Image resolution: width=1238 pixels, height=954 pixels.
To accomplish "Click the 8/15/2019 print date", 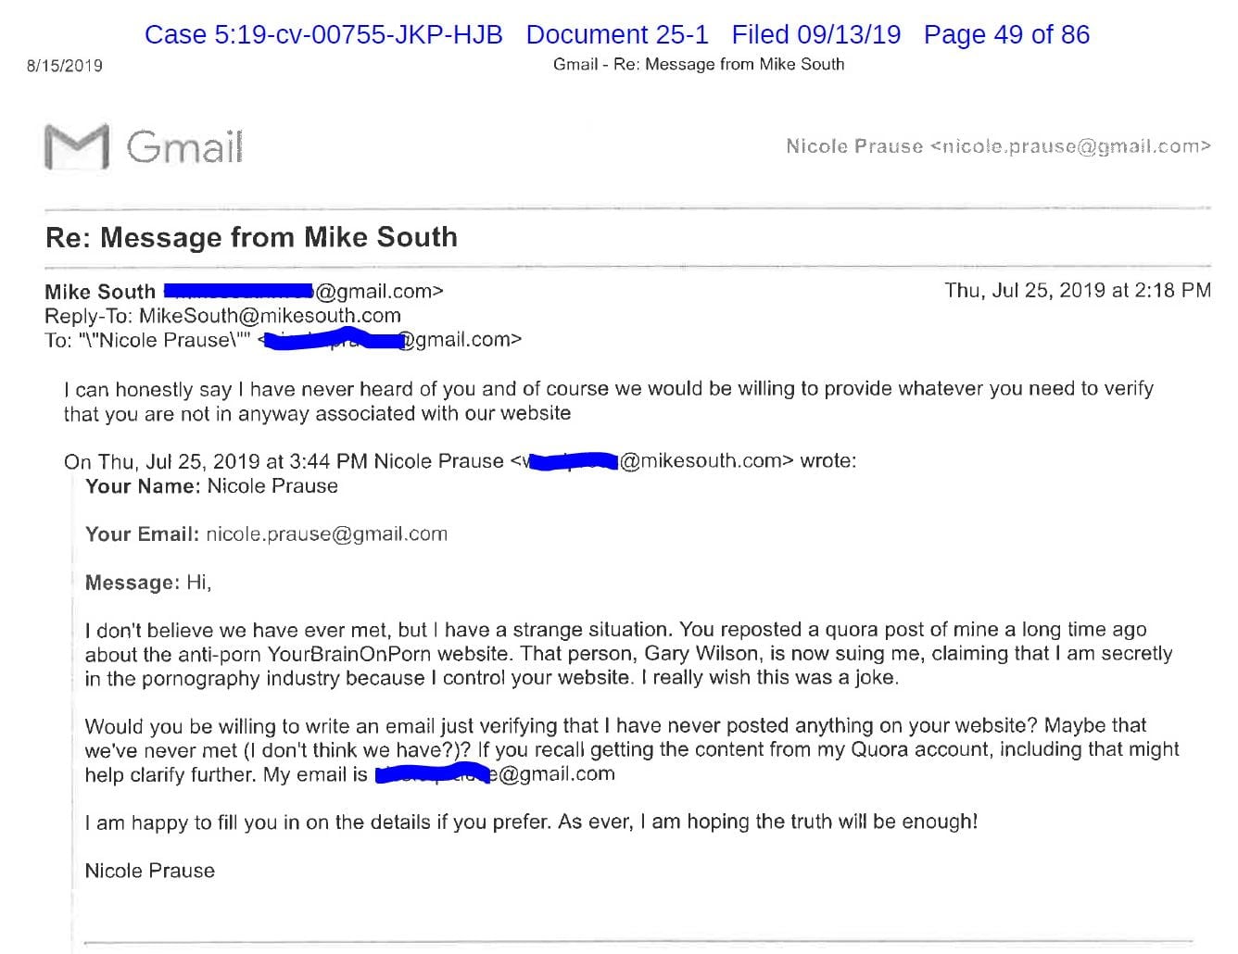I will coord(65,66).
